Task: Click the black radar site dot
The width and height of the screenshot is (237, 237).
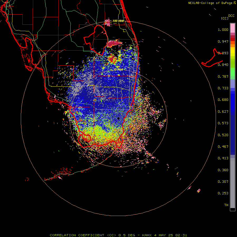Action: click(x=118, y=118)
